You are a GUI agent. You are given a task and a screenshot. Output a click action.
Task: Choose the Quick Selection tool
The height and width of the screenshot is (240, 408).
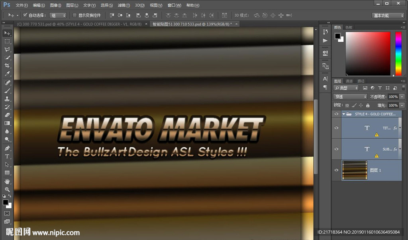coord(7,57)
